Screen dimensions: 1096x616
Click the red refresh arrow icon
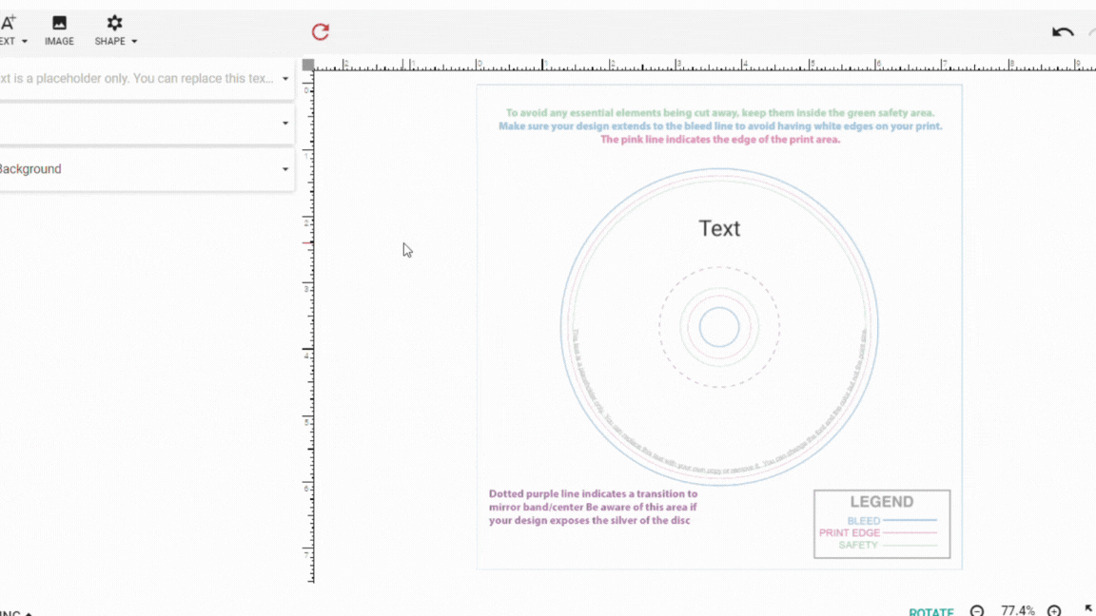[320, 31]
